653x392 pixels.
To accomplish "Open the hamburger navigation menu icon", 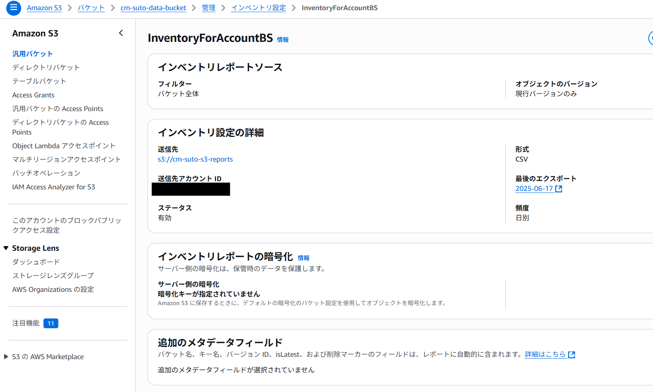I will [x=14, y=7].
